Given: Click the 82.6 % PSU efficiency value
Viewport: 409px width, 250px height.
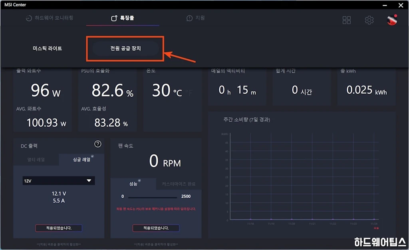Looking at the screenshot, I should pos(112,91).
